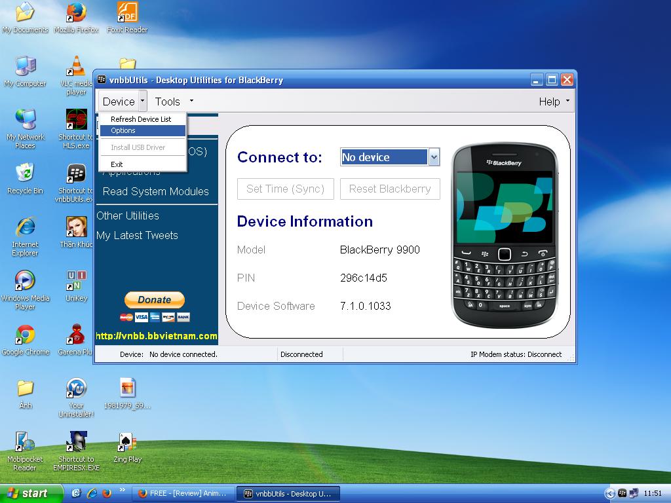Select the 1981979_59... image file

(127, 394)
